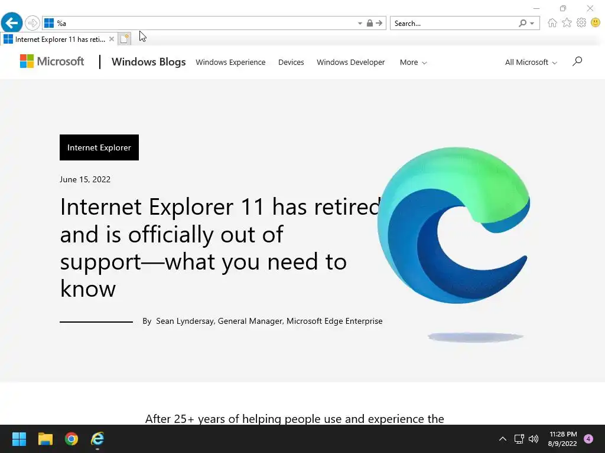Click the page search magnifier icon
Screen dimensions: 605x453
click(577, 61)
